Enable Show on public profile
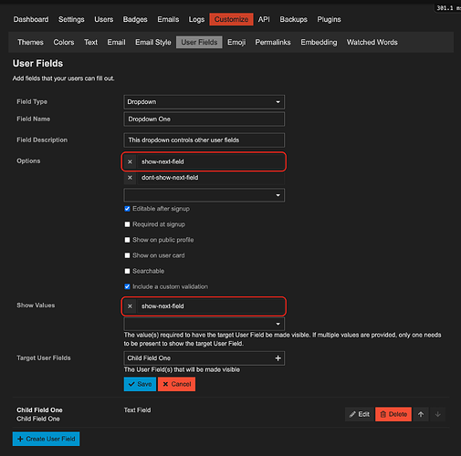Screen dimensions: 461x456 point(127,240)
